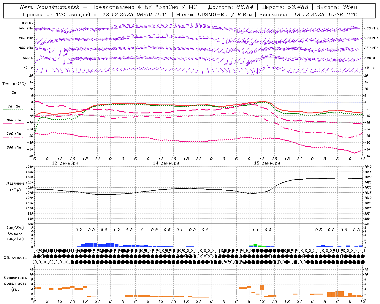Click the Осадки precipitation label
Screen dimensions: 380x304
[15, 233]
